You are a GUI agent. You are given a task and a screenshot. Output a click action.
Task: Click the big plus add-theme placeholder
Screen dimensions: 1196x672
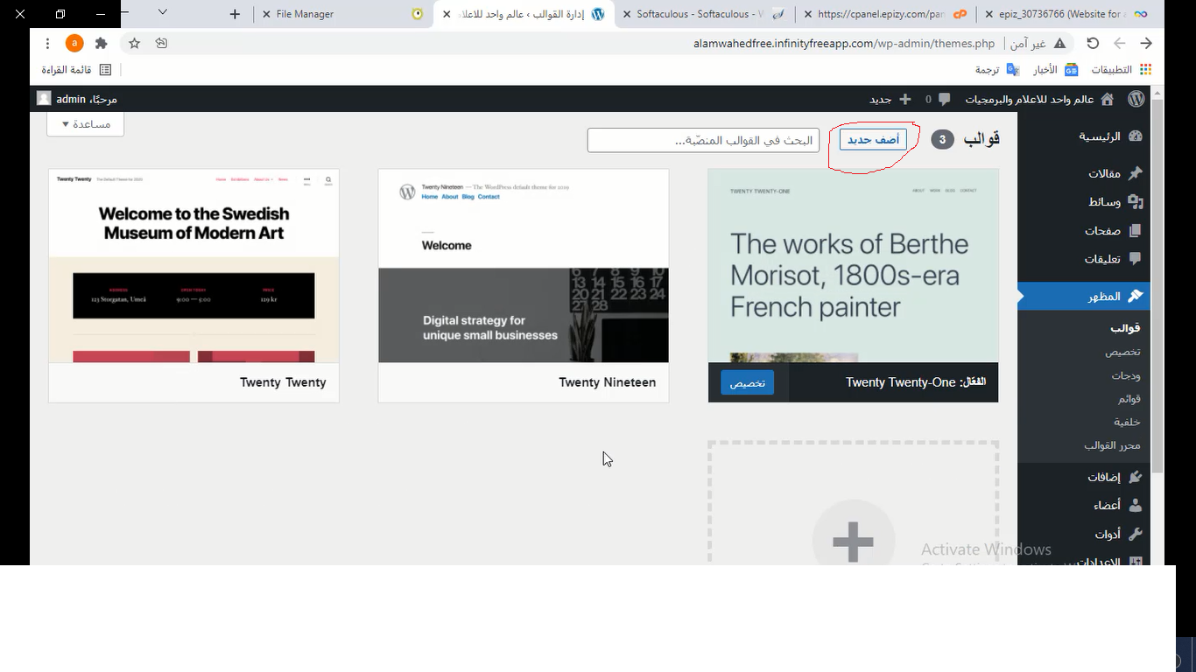853,503
